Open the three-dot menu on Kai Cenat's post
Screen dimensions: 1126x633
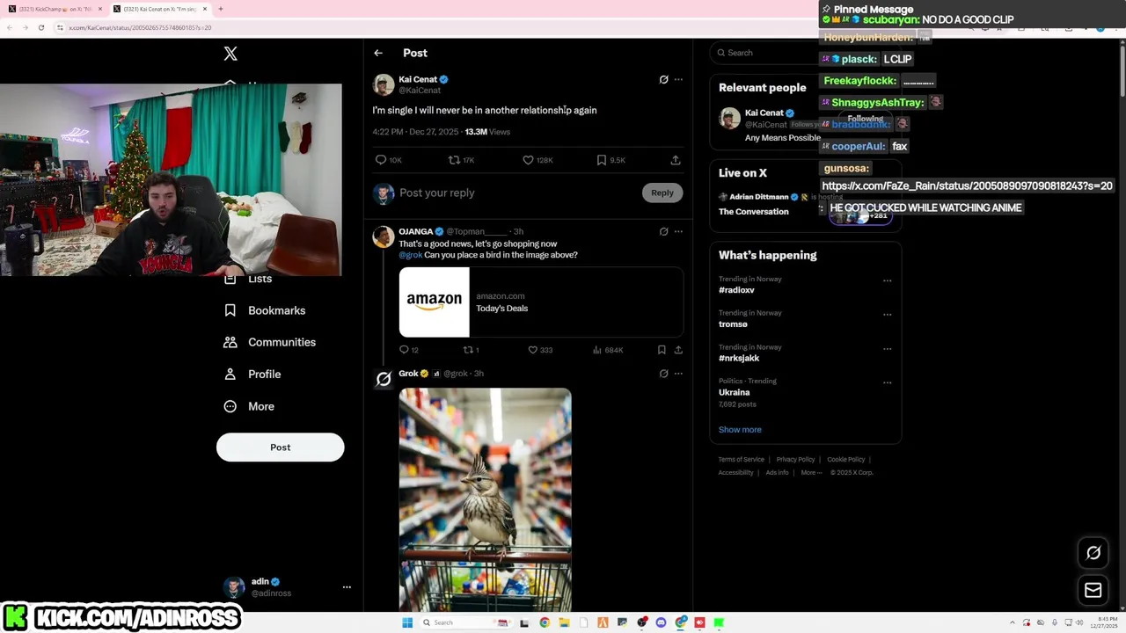(678, 79)
